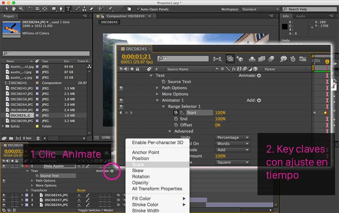Open the Shape Square dropdown
Screen dimensions: 339x213
(232, 162)
